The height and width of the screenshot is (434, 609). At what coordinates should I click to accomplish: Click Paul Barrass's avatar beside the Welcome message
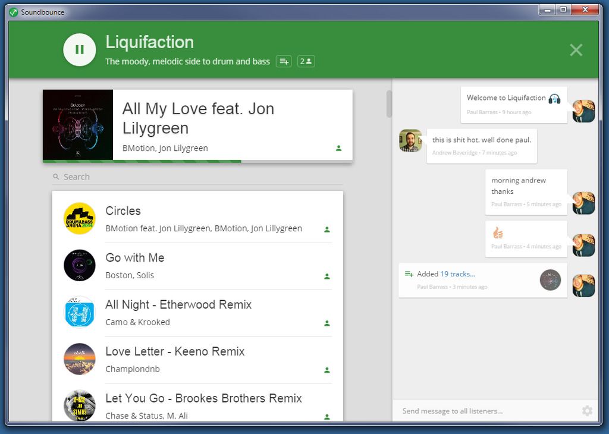tap(584, 111)
